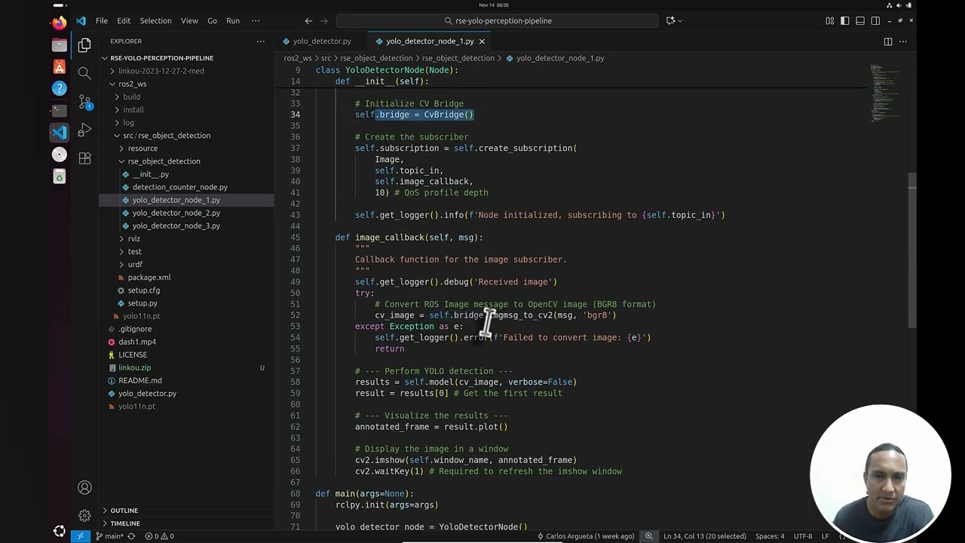Collapse the RSE-YOLO-PERCEPTION-PIPELINE root folder
Viewport: 965px width, 543px height.
click(162, 58)
